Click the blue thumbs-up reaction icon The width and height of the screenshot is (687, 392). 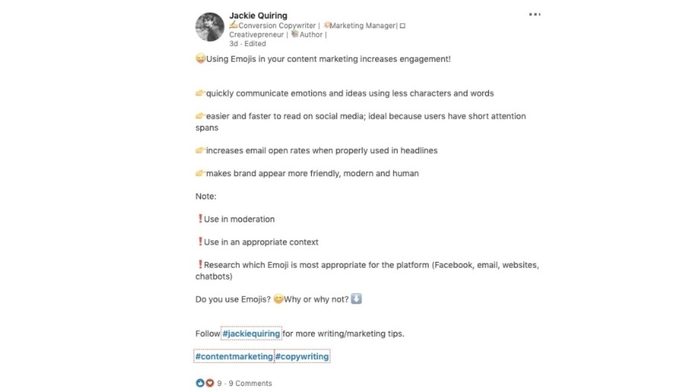pos(200,383)
